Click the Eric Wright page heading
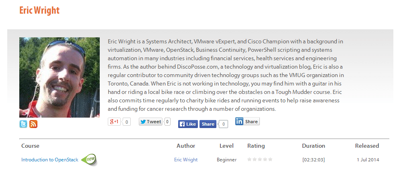The height and width of the screenshot is (173, 401). (39, 10)
